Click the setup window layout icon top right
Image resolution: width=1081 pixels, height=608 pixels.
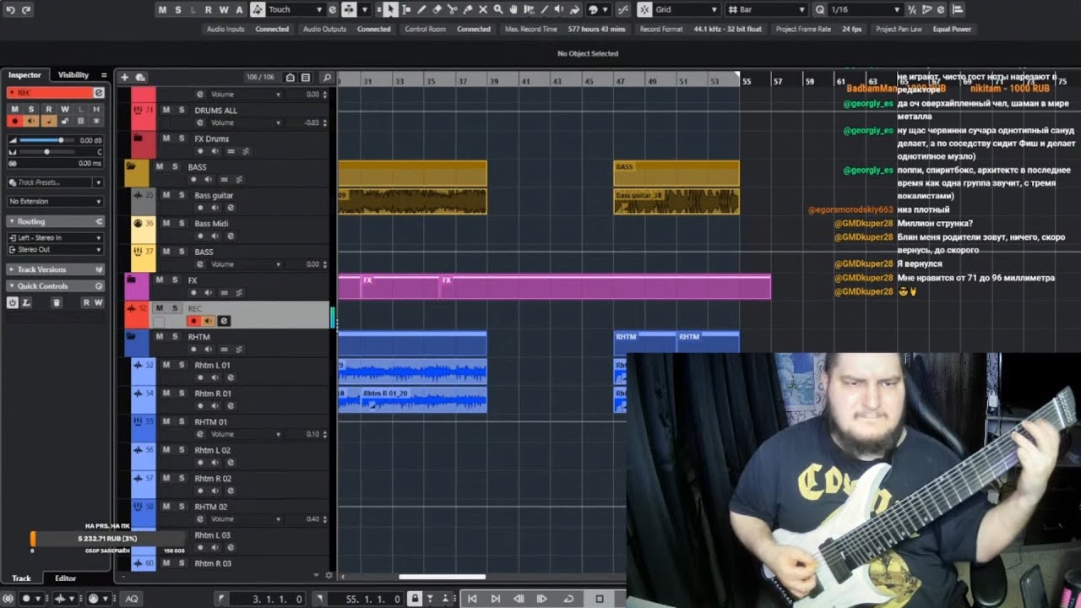point(957,9)
